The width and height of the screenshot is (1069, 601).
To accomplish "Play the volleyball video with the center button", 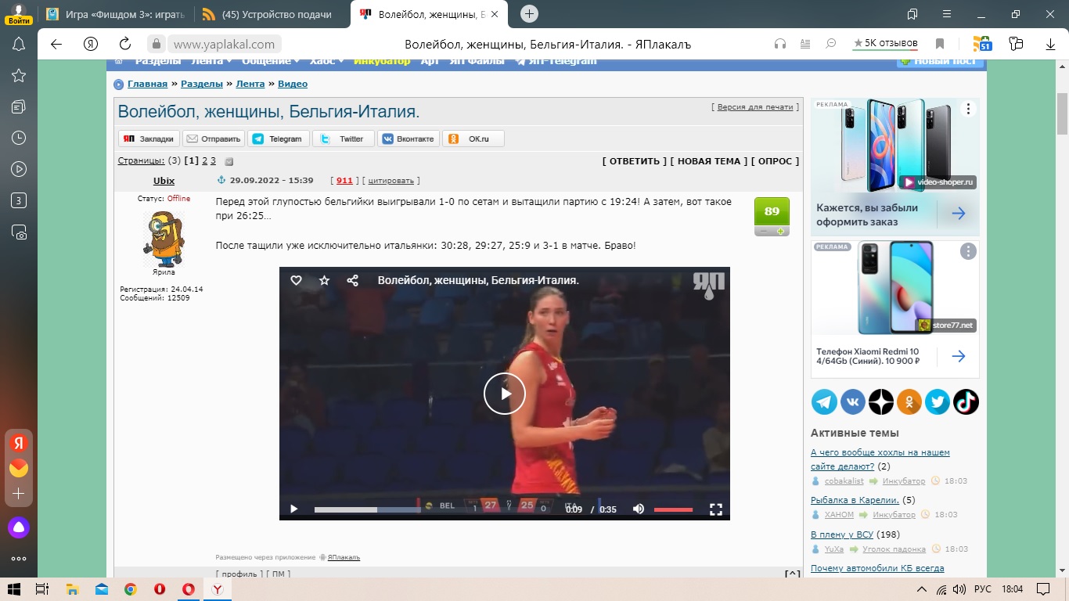I will 505,394.
